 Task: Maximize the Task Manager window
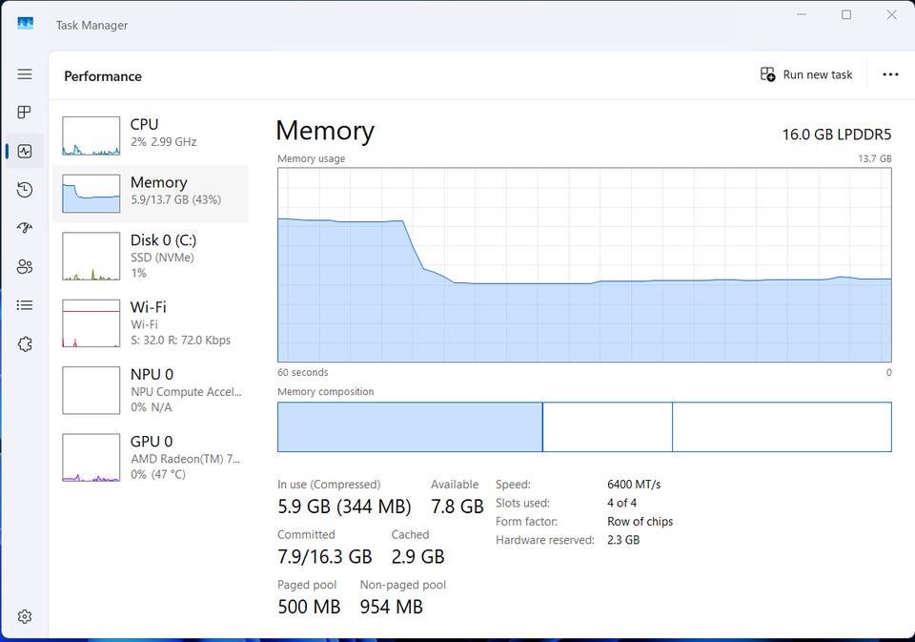point(846,14)
